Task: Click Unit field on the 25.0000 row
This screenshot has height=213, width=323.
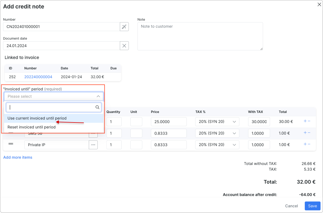Action: [x=136, y=122]
